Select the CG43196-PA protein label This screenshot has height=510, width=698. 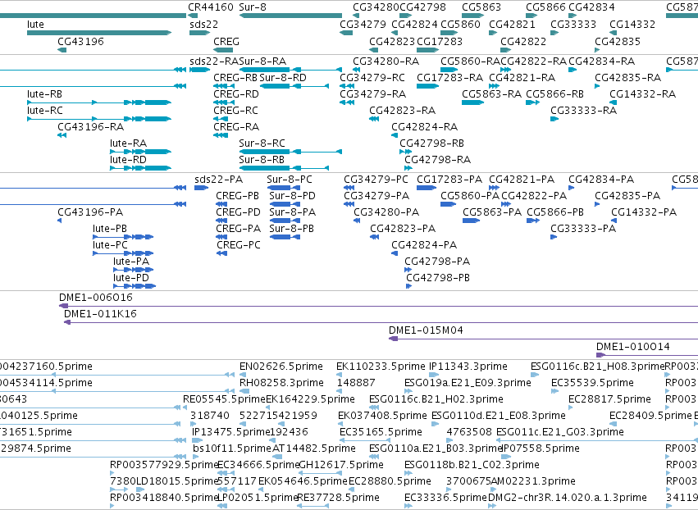pos(90,212)
